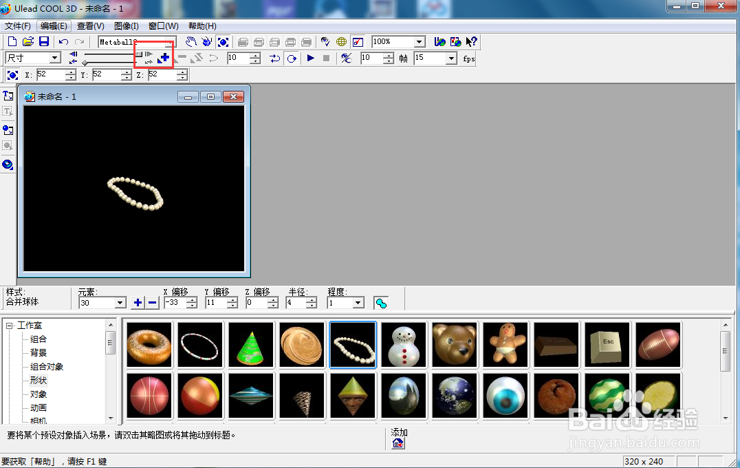The image size is (740, 468).
Task: Select the Rotate object tool
Action: [x=207, y=42]
